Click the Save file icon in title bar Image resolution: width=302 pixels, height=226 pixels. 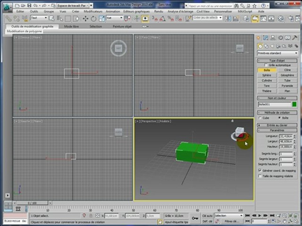click(29, 6)
